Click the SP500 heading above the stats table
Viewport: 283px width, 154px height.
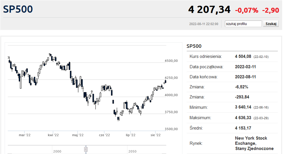coord(194,46)
